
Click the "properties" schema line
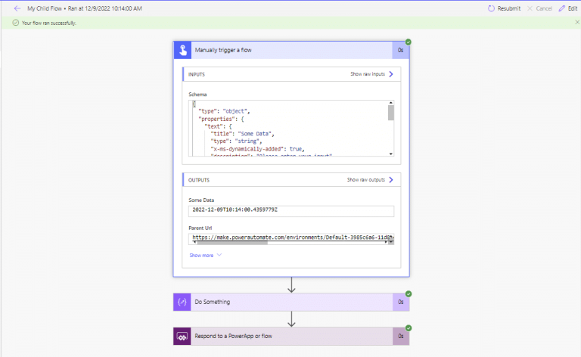tap(221, 119)
